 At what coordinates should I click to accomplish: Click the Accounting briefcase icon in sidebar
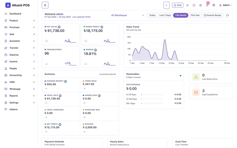click(6, 75)
